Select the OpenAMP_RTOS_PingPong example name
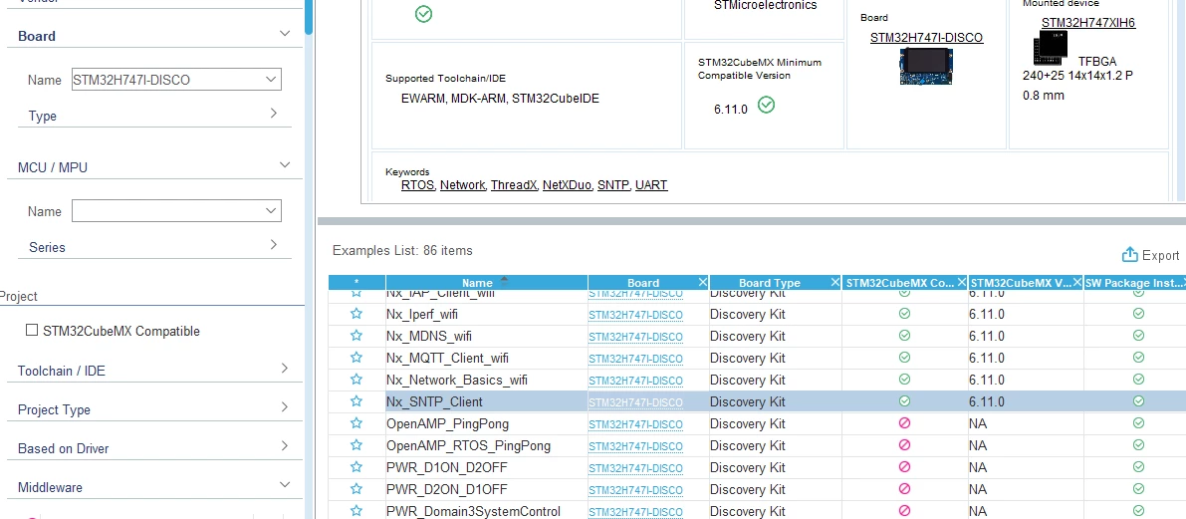 [468, 445]
